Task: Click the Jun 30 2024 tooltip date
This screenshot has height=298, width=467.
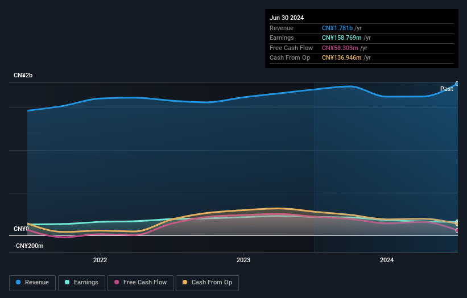Action: pos(287,18)
